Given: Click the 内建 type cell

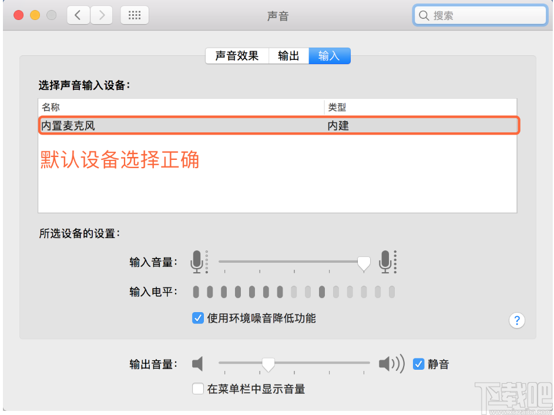Looking at the screenshot, I should (x=338, y=126).
